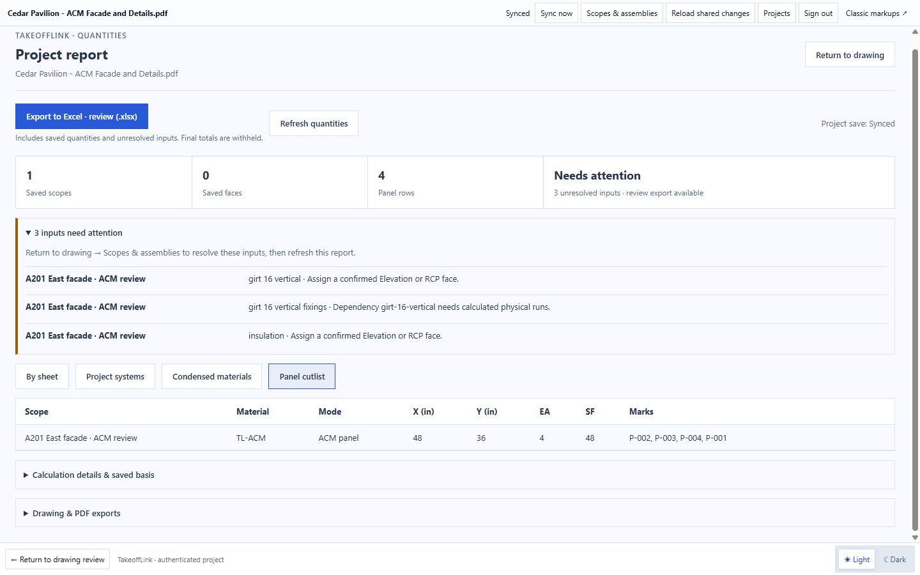Open Classic markups external link

click(877, 13)
